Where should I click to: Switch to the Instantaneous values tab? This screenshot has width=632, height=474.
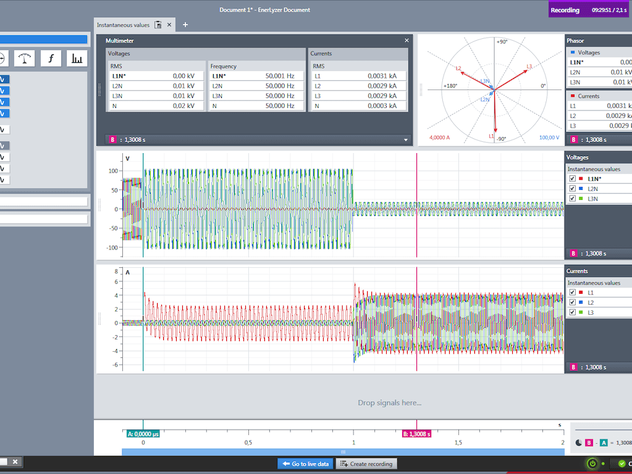point(123,25)
